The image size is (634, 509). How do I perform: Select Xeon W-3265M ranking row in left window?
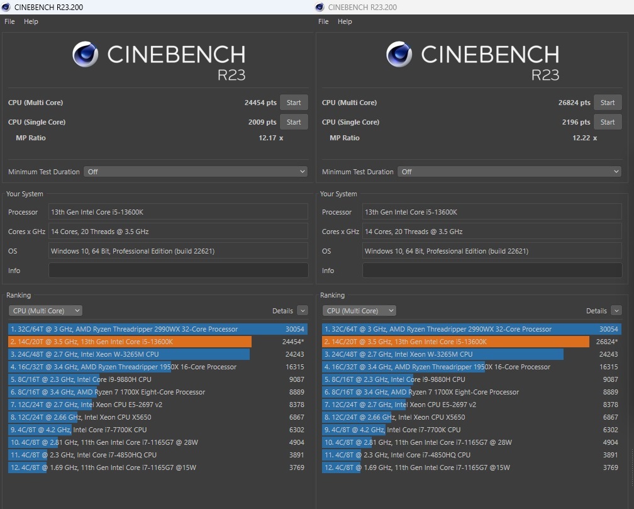[158, 354]
